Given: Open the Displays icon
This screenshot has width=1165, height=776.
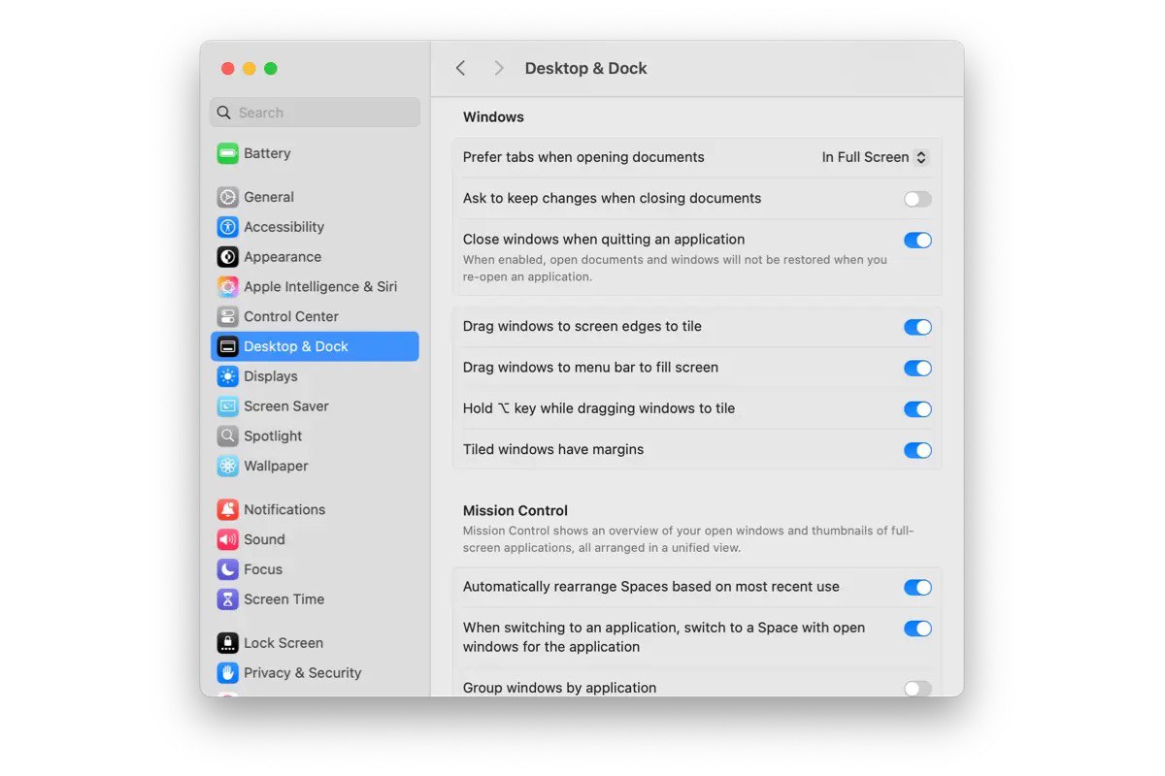Looking at the screenshot, I should [228, 376].
